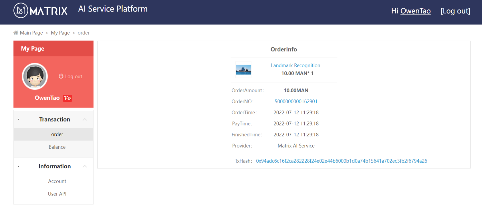Go to User API page

click(x=57, y=194)
